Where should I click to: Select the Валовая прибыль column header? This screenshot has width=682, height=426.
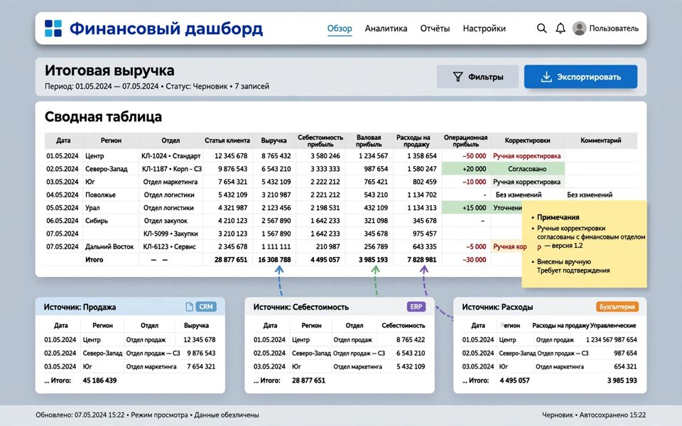369,141
